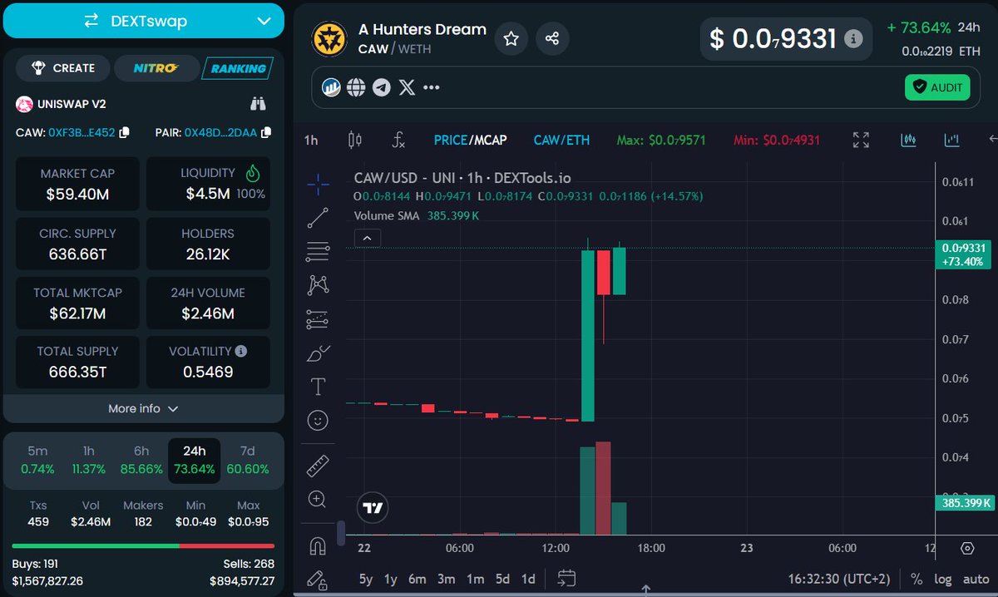Toggle percent scale
Viewport: 998px width, 597px height.
pyautogui.click(x=916, y=579)
